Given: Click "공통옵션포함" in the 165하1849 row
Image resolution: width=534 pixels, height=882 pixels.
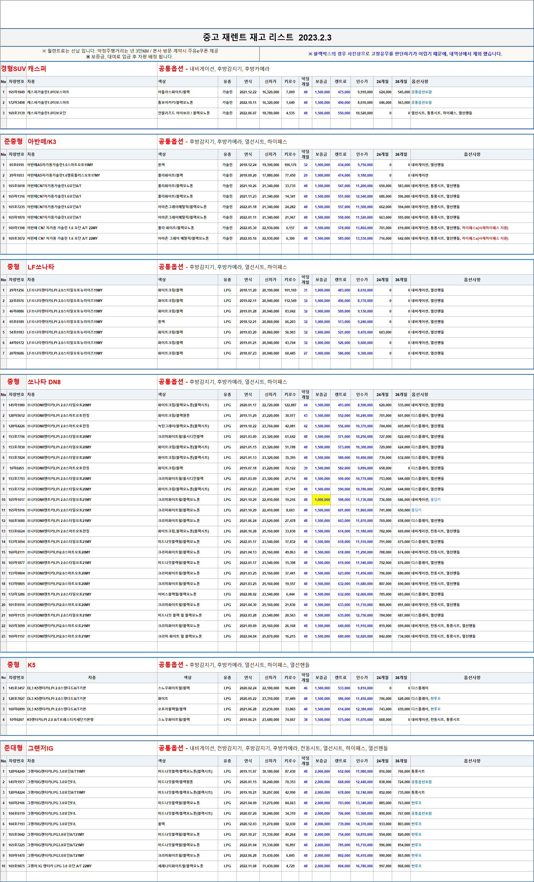Looking at the screenshot, I should coord(421,92).
